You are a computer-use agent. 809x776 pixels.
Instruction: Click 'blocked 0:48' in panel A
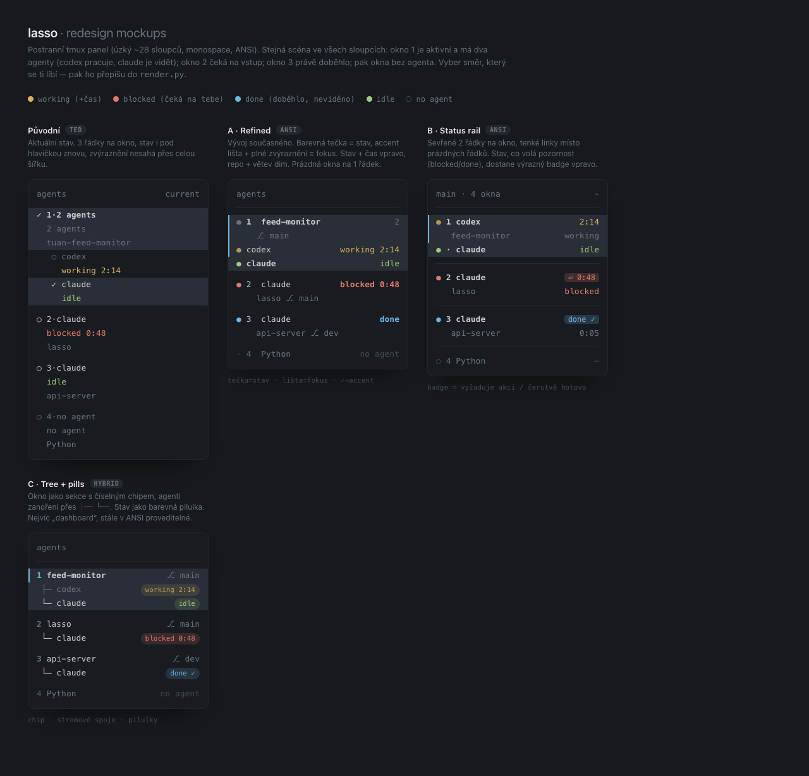[370, 285]
